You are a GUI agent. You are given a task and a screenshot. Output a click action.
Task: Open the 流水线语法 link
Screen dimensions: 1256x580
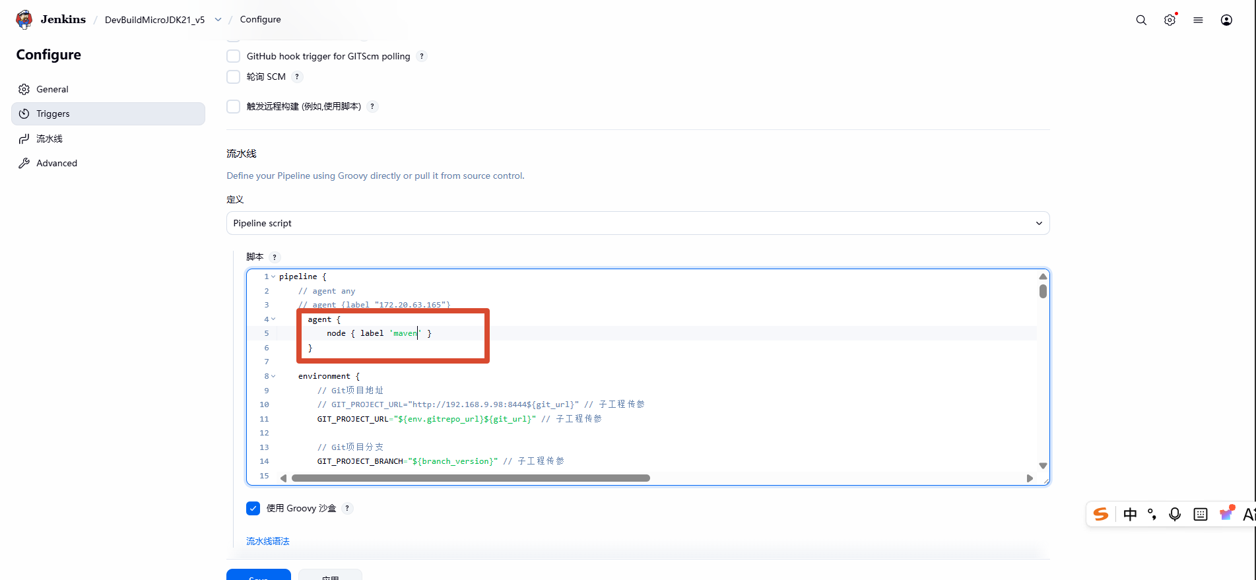pyautogui.click(x=268, y=541)
